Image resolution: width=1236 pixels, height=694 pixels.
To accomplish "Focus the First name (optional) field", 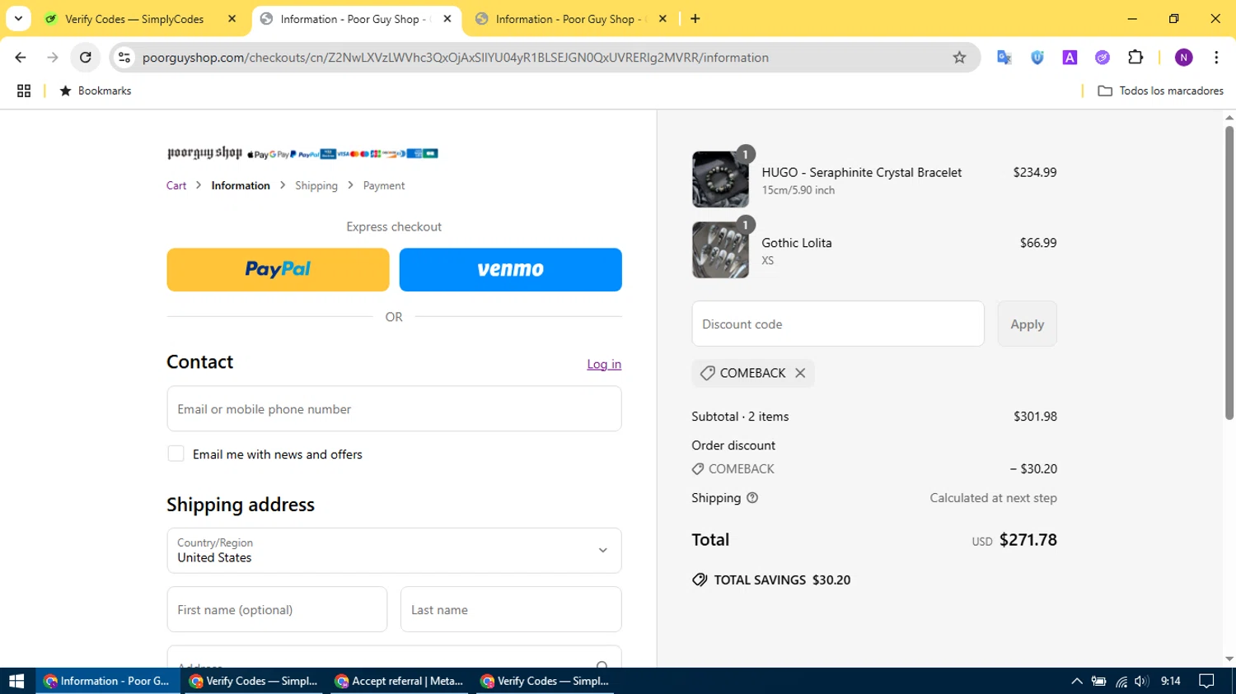I will click(x=277, y=610).
